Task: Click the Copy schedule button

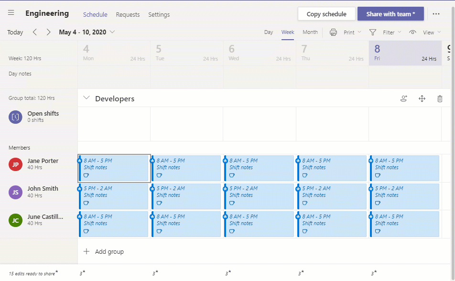Action: pos(326,14)
